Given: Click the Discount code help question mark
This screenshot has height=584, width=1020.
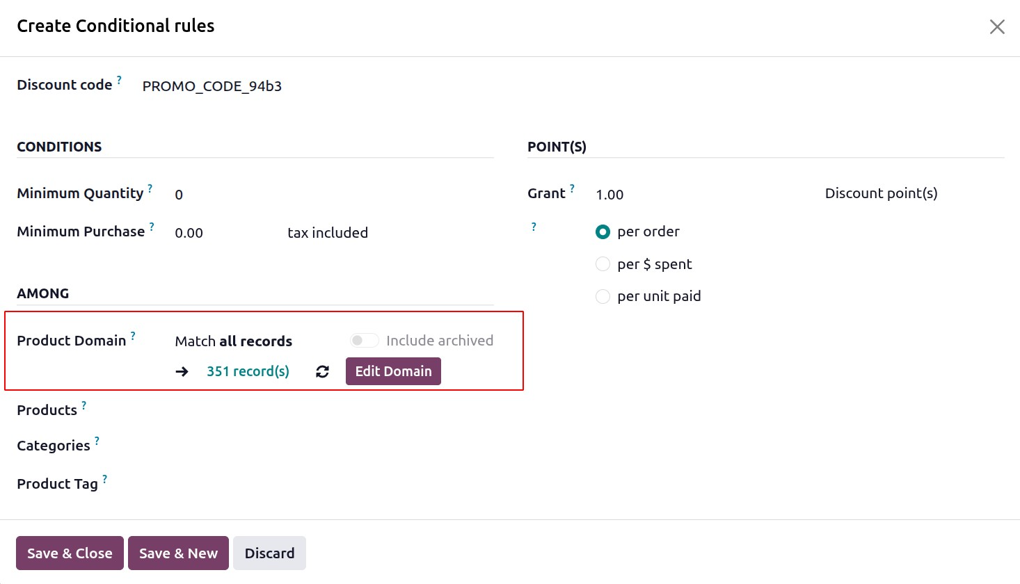Looking at the screenshot, I should [119, 80].
